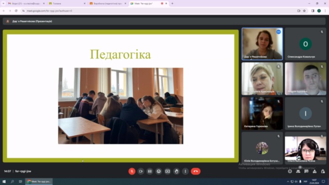Turn on captions in the call bar

(x=149, y=171)
